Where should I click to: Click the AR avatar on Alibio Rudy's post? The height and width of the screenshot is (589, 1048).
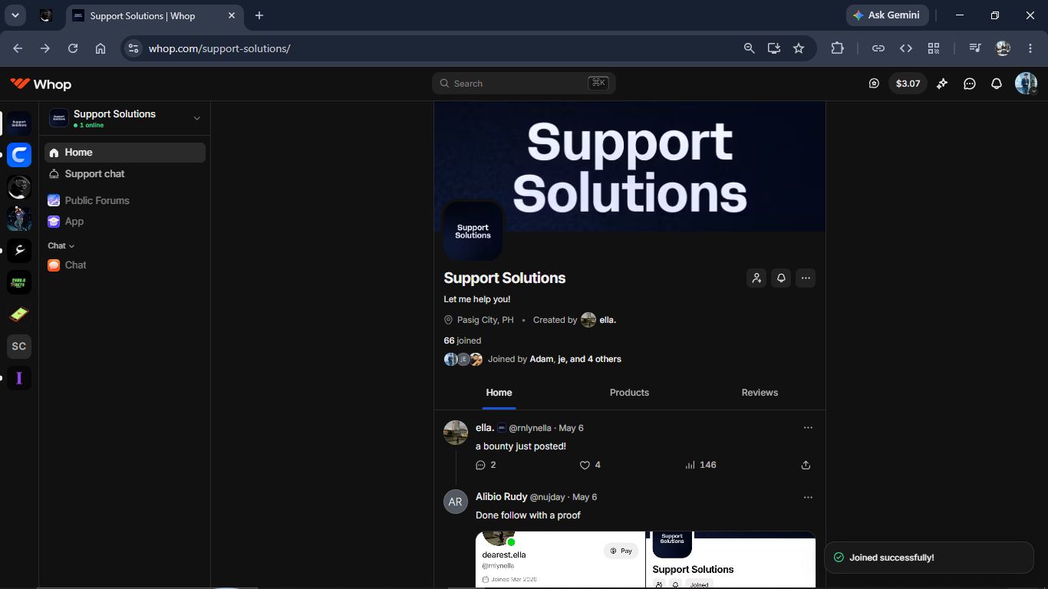pos(456,502)
